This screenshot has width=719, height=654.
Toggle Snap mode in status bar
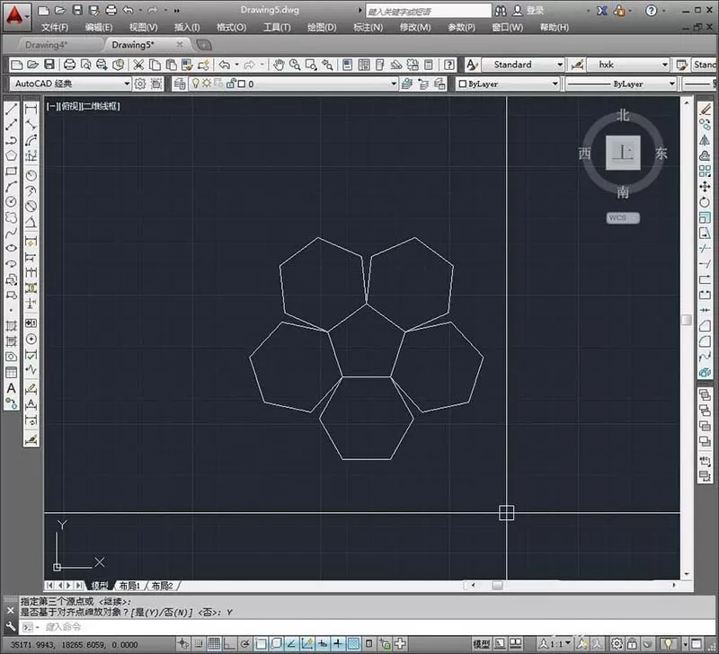(198, 644)
